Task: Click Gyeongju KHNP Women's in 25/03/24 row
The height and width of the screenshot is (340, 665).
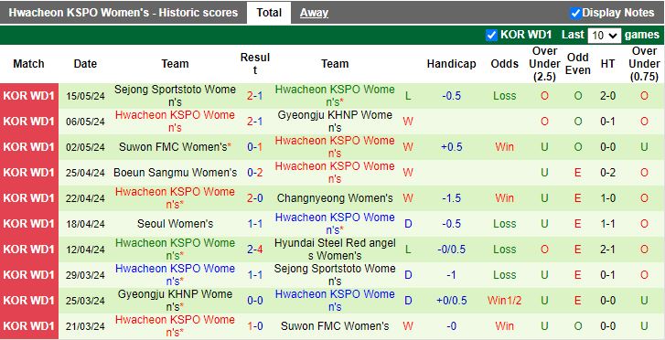Action: pos(175,301)
